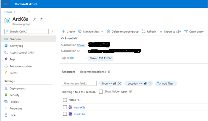Open Overview in the sidebar menu
Image resolution: width=208 pixels, height=121 pixels.
click(28, 39)
